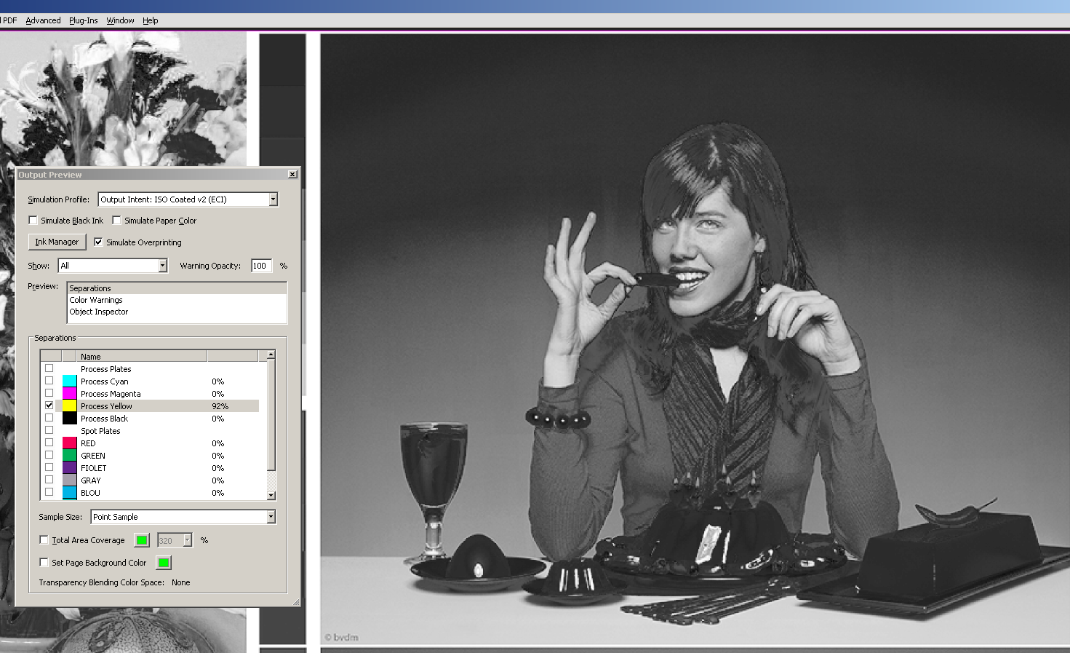The width and height of the screenshot is (1070, 653).
Task: Click the purple FIOLET spot color swatch
Action: [69, 467]
